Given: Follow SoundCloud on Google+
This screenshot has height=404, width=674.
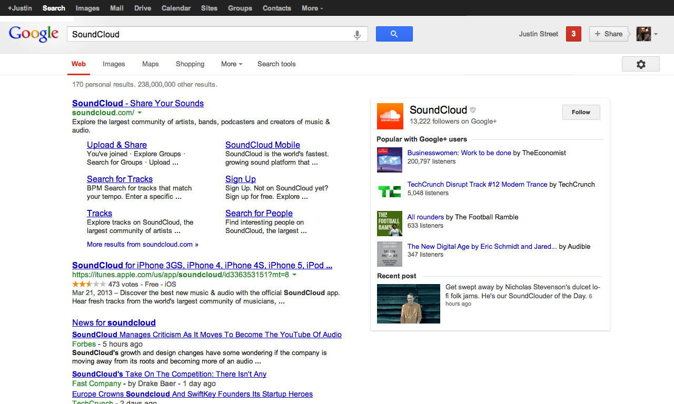Looking at the screenshot, I should 581,112.
